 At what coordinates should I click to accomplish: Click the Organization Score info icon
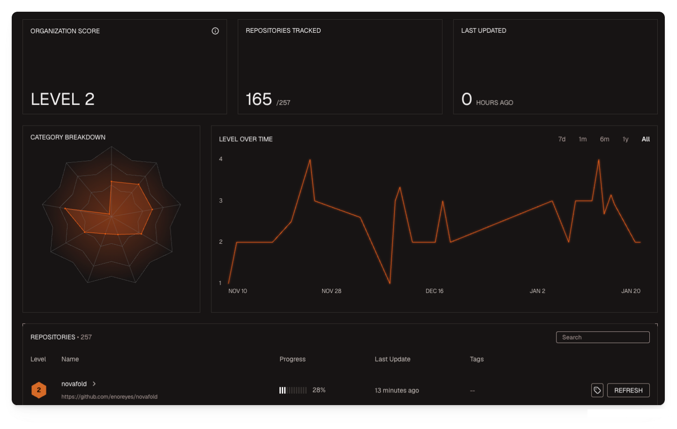[x=215, y=31]
